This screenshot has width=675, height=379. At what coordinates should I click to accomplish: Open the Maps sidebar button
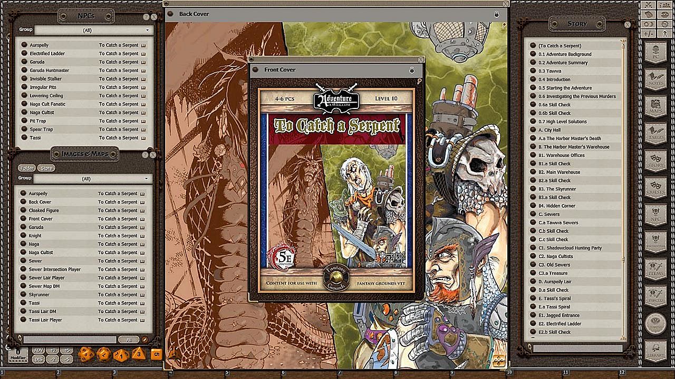[x=655, y=106]
